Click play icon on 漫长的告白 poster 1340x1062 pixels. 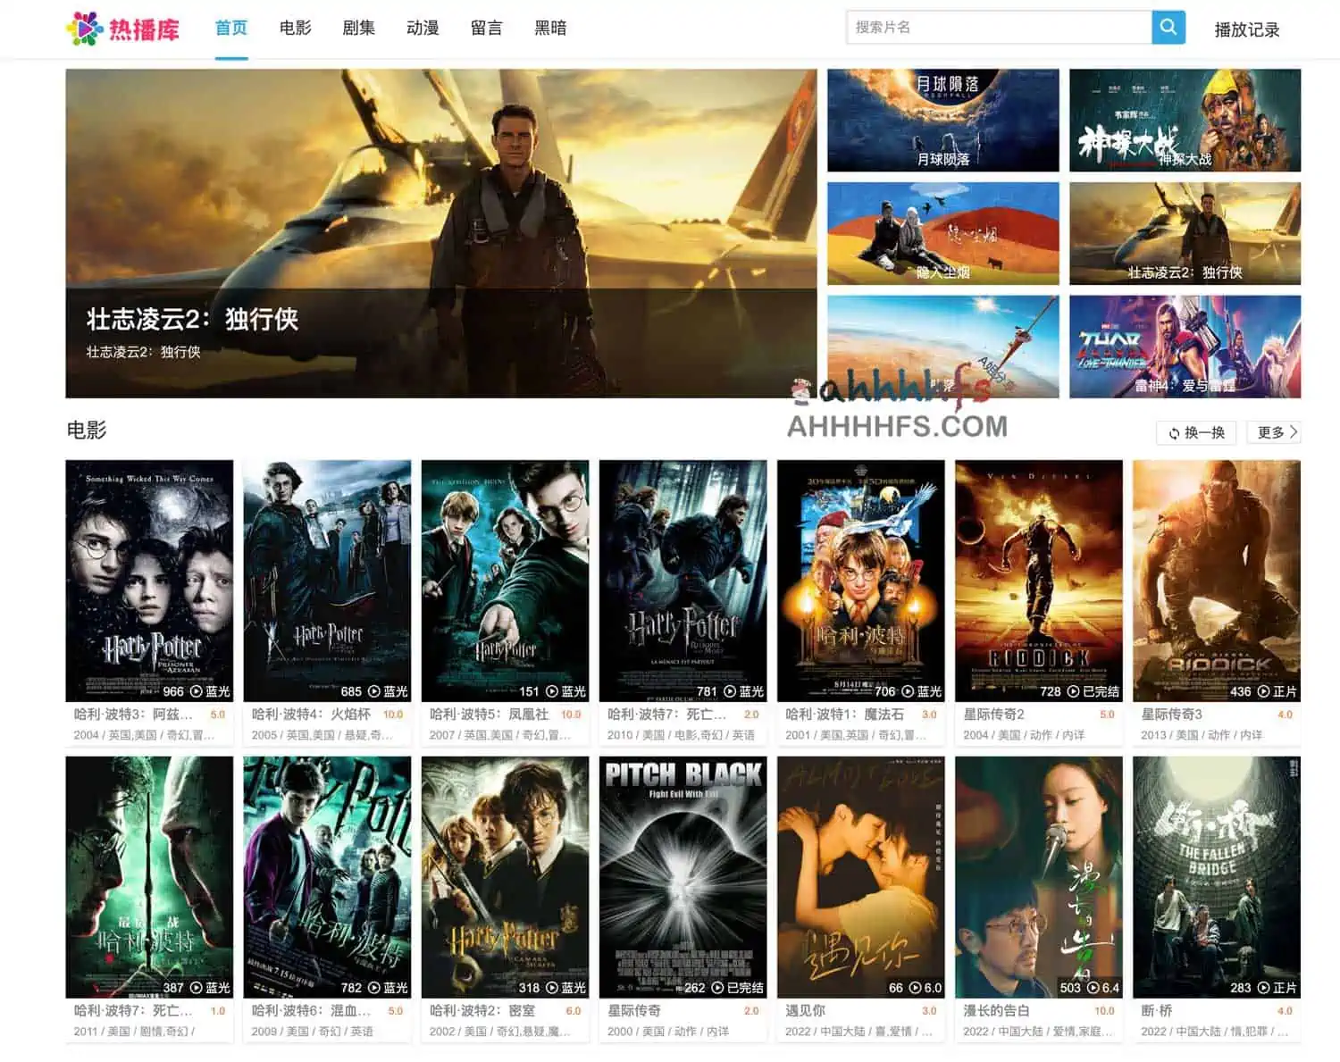click(1092, 988)
